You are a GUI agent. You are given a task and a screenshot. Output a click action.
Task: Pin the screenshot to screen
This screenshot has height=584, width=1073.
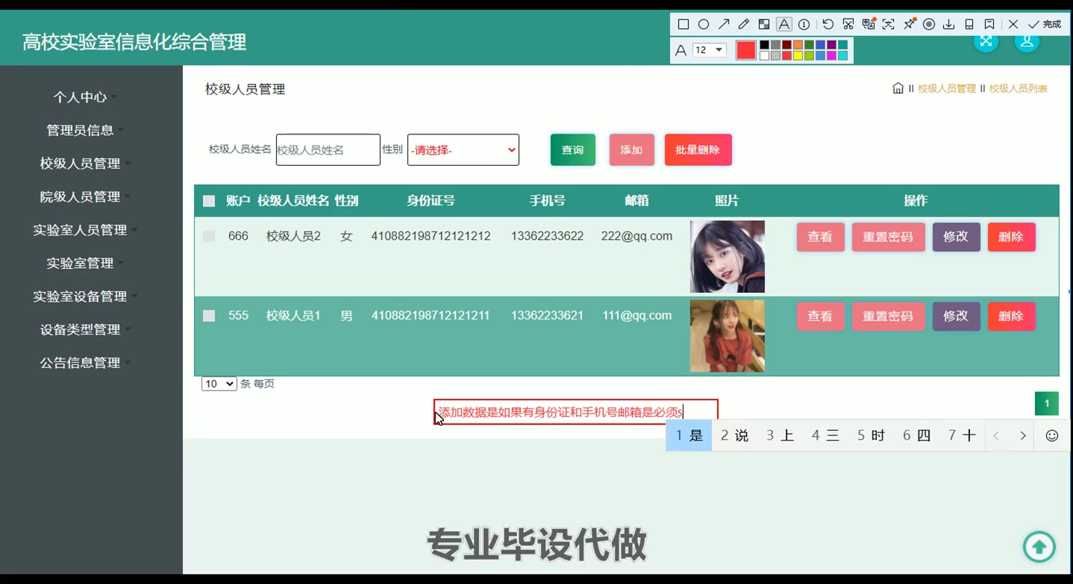point(910,25)
